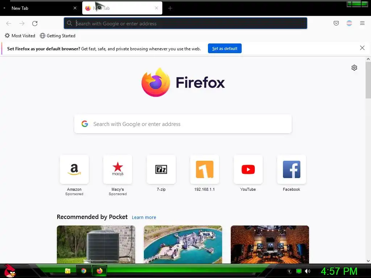The height and width of the screenshot is (278, 371).
Task: Open the recording studio Pocket story
Action: (x=270, y=244)
